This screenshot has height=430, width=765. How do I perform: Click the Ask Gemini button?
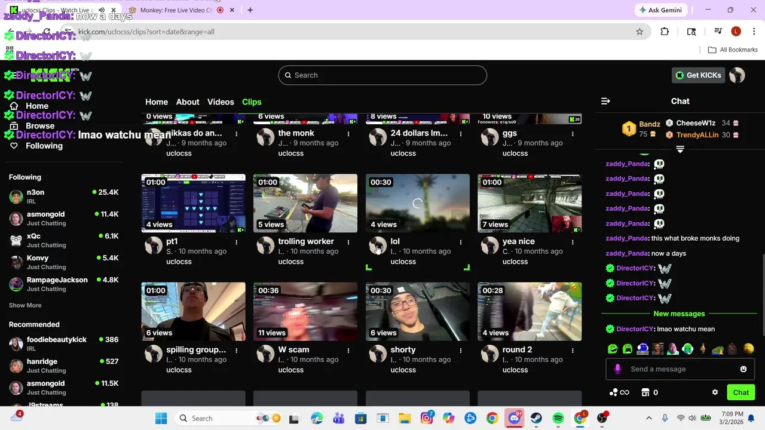(660, 10)
